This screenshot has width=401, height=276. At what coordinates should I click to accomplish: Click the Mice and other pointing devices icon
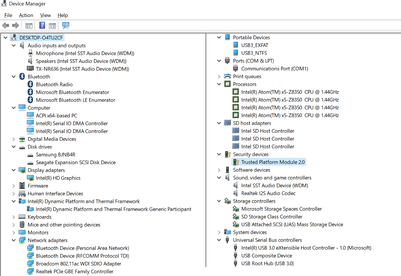coord(22,224)
